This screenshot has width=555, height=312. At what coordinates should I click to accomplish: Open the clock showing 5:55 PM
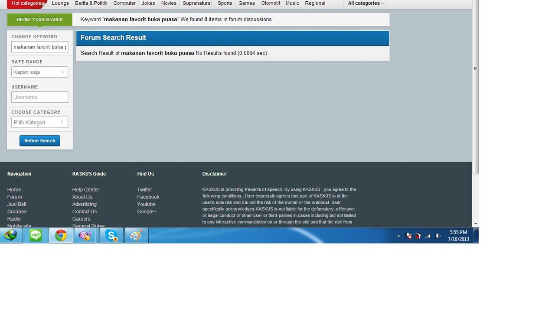[458, 236]
